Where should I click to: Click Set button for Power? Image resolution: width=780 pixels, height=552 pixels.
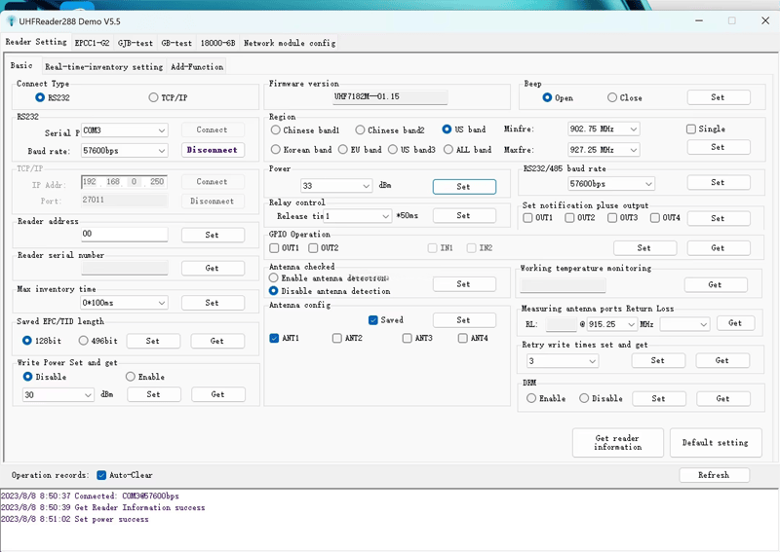tap(464, 186)
